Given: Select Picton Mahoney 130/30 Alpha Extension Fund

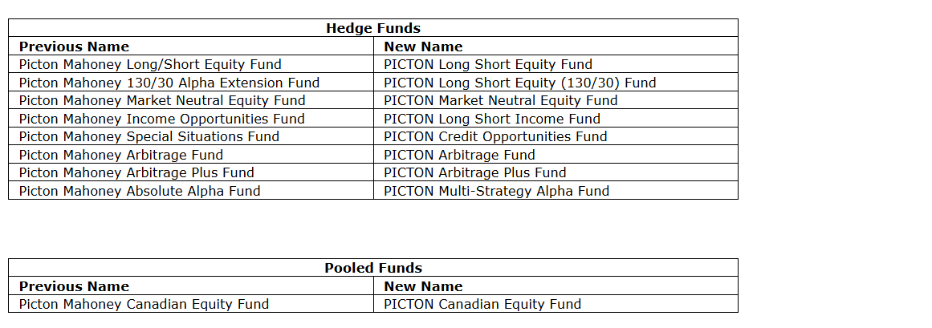Looking at the screenshot, I should [x=169, y=83].
